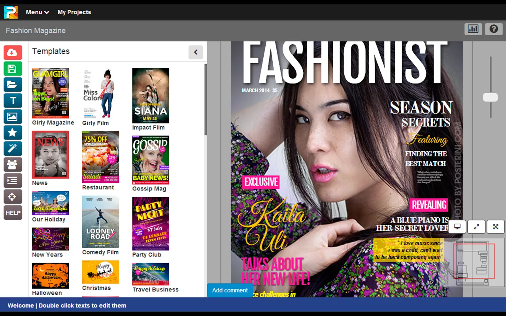Click the vertical zoom slider handle
Viewport: 506px width, 316px height.
[x=491, y=97]
